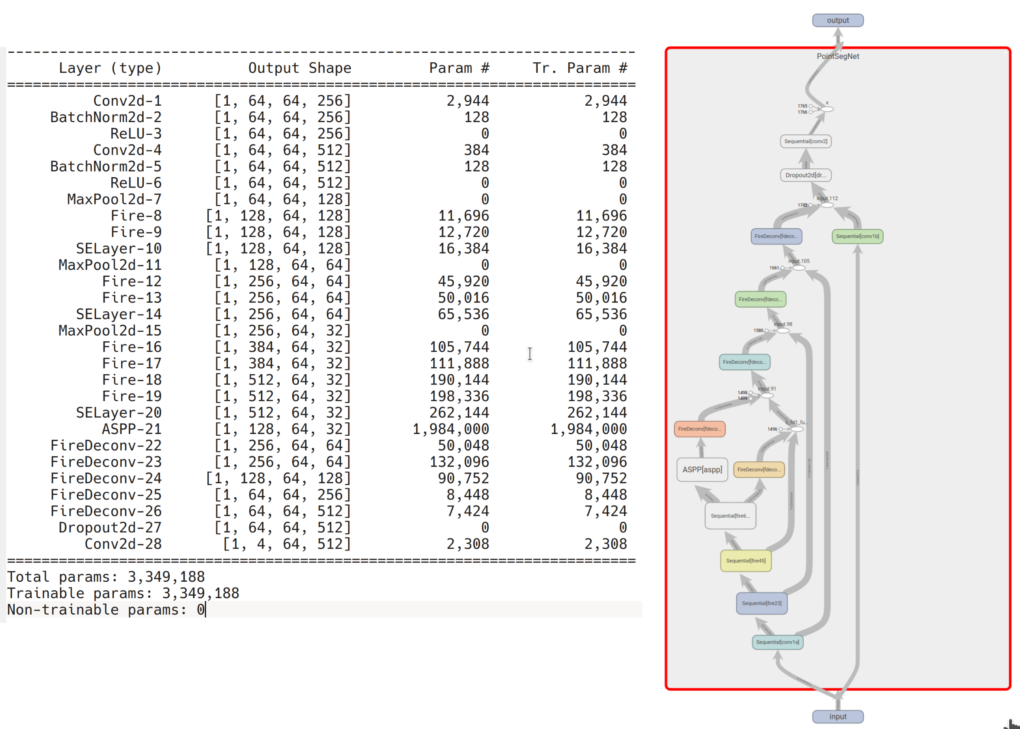This screenshot has height=729, width=1020.
Task: Click the SELayer-10 layer name
Action: tap(119, 249)
